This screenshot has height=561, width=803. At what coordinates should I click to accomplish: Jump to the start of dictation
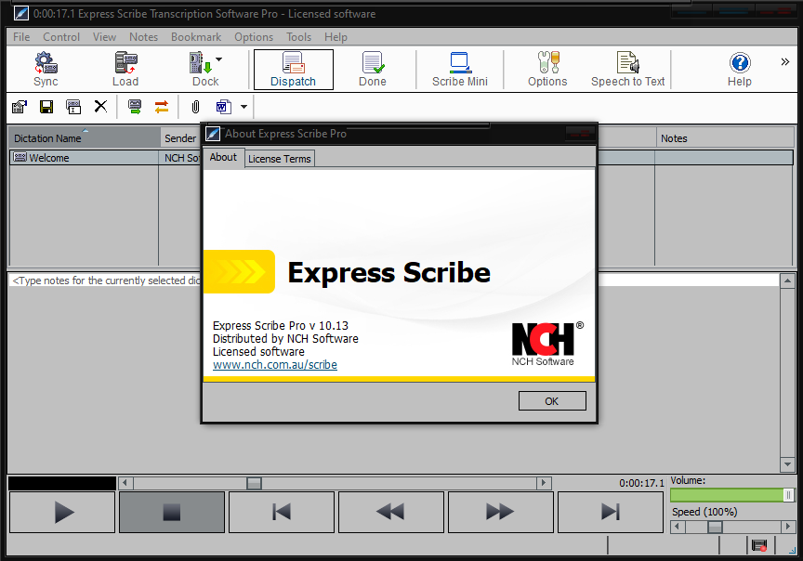click(x=282, y=513)
